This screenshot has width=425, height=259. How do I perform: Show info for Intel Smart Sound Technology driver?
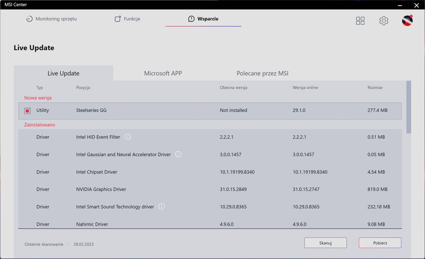point(162,207)
